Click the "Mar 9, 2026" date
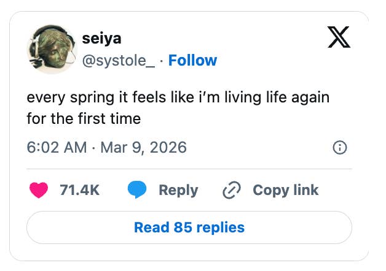This screenshot has height=271, width=386. [144, 148]
